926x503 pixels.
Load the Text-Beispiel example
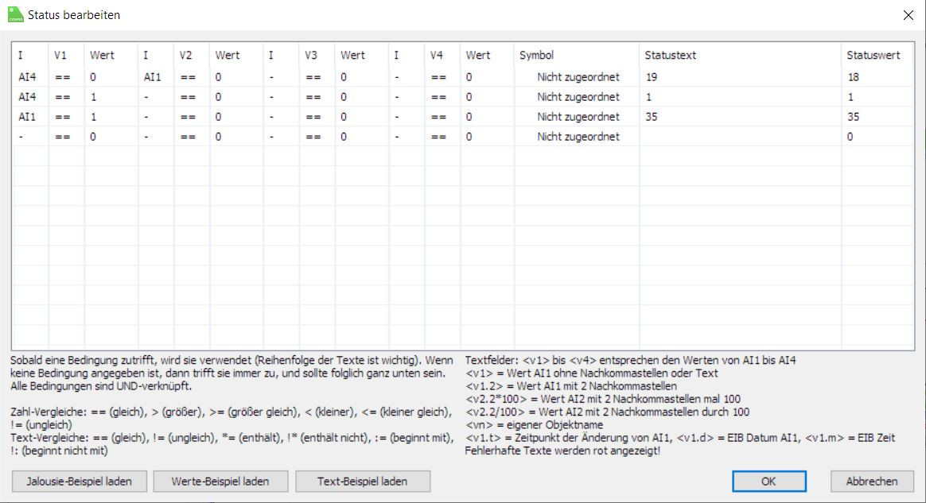pos(363,482)
